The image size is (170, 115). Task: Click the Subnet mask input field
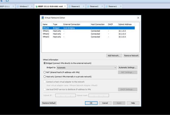[99, 95]
